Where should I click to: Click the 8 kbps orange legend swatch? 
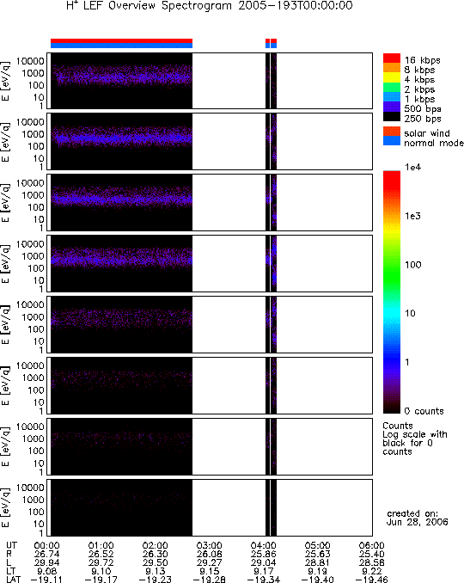click(392, 68)
